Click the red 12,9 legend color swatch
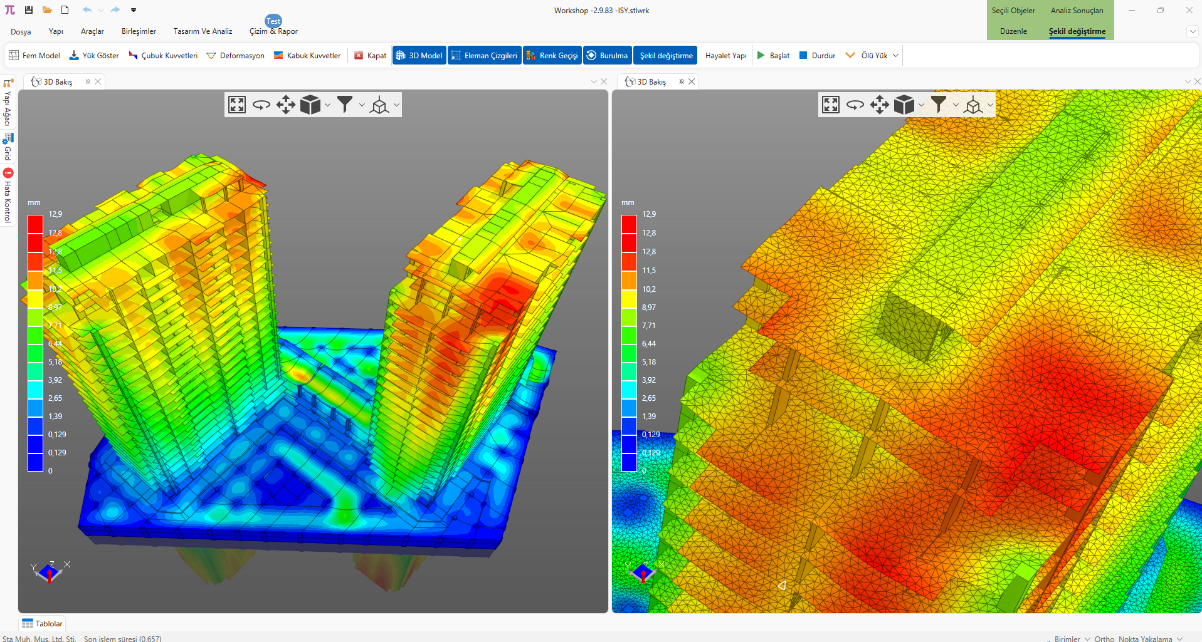 pyautogui.click(x=35, y=224)
